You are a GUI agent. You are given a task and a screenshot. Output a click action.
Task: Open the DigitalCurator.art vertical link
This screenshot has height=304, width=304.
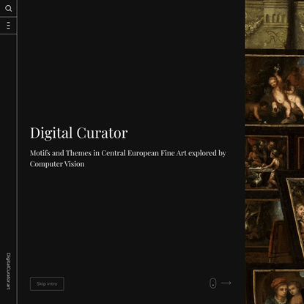coord(8,271)
